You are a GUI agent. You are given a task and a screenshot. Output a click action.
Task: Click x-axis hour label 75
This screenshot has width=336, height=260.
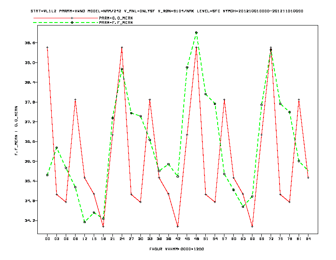pyautogui.click(x=280, y=239)
